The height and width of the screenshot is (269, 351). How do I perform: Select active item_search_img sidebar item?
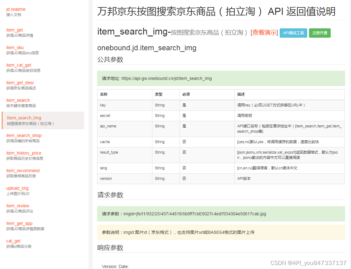click(x=43, y=121)
